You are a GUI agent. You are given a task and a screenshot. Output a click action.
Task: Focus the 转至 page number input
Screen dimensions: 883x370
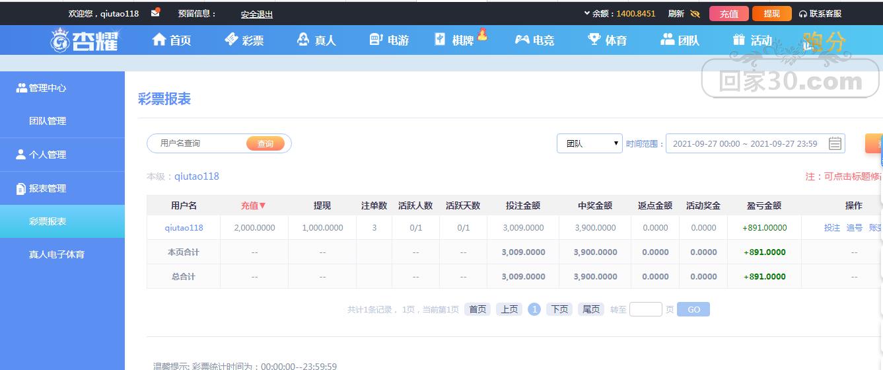pyautogui.click(x=646, y=309)
